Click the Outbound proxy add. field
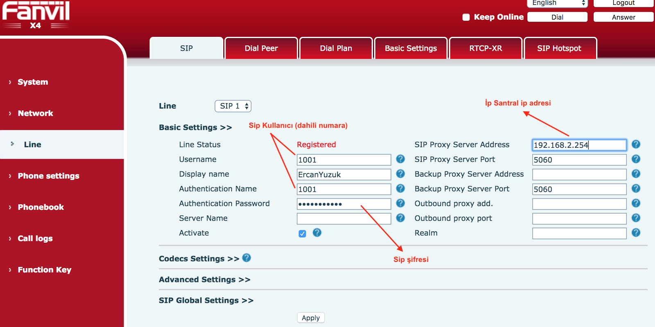Viewport: 655px width, 327px height. coord(579,204)
